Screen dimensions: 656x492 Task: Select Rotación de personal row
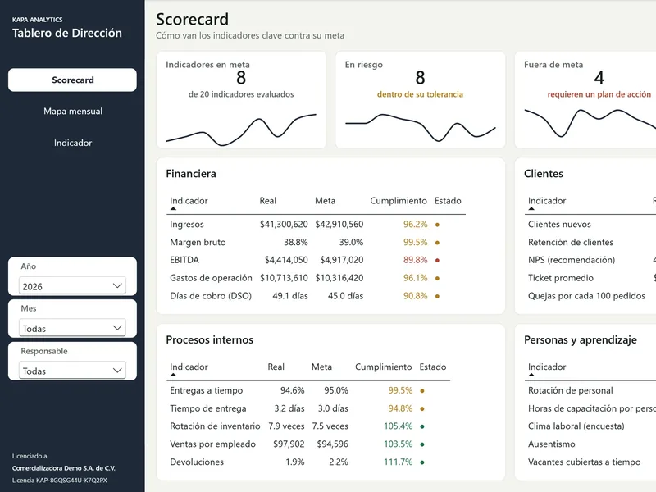tap(570, 390)
